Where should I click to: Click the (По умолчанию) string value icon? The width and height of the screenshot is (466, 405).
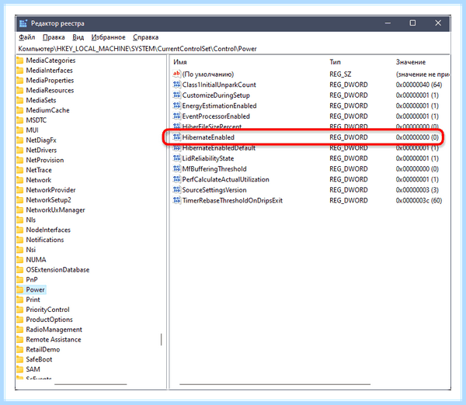tap(176, 74)
